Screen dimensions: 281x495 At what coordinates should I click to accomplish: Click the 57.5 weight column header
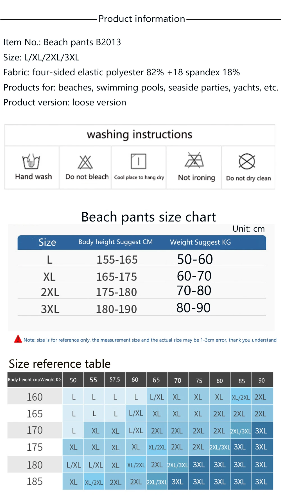coord(115,380)
